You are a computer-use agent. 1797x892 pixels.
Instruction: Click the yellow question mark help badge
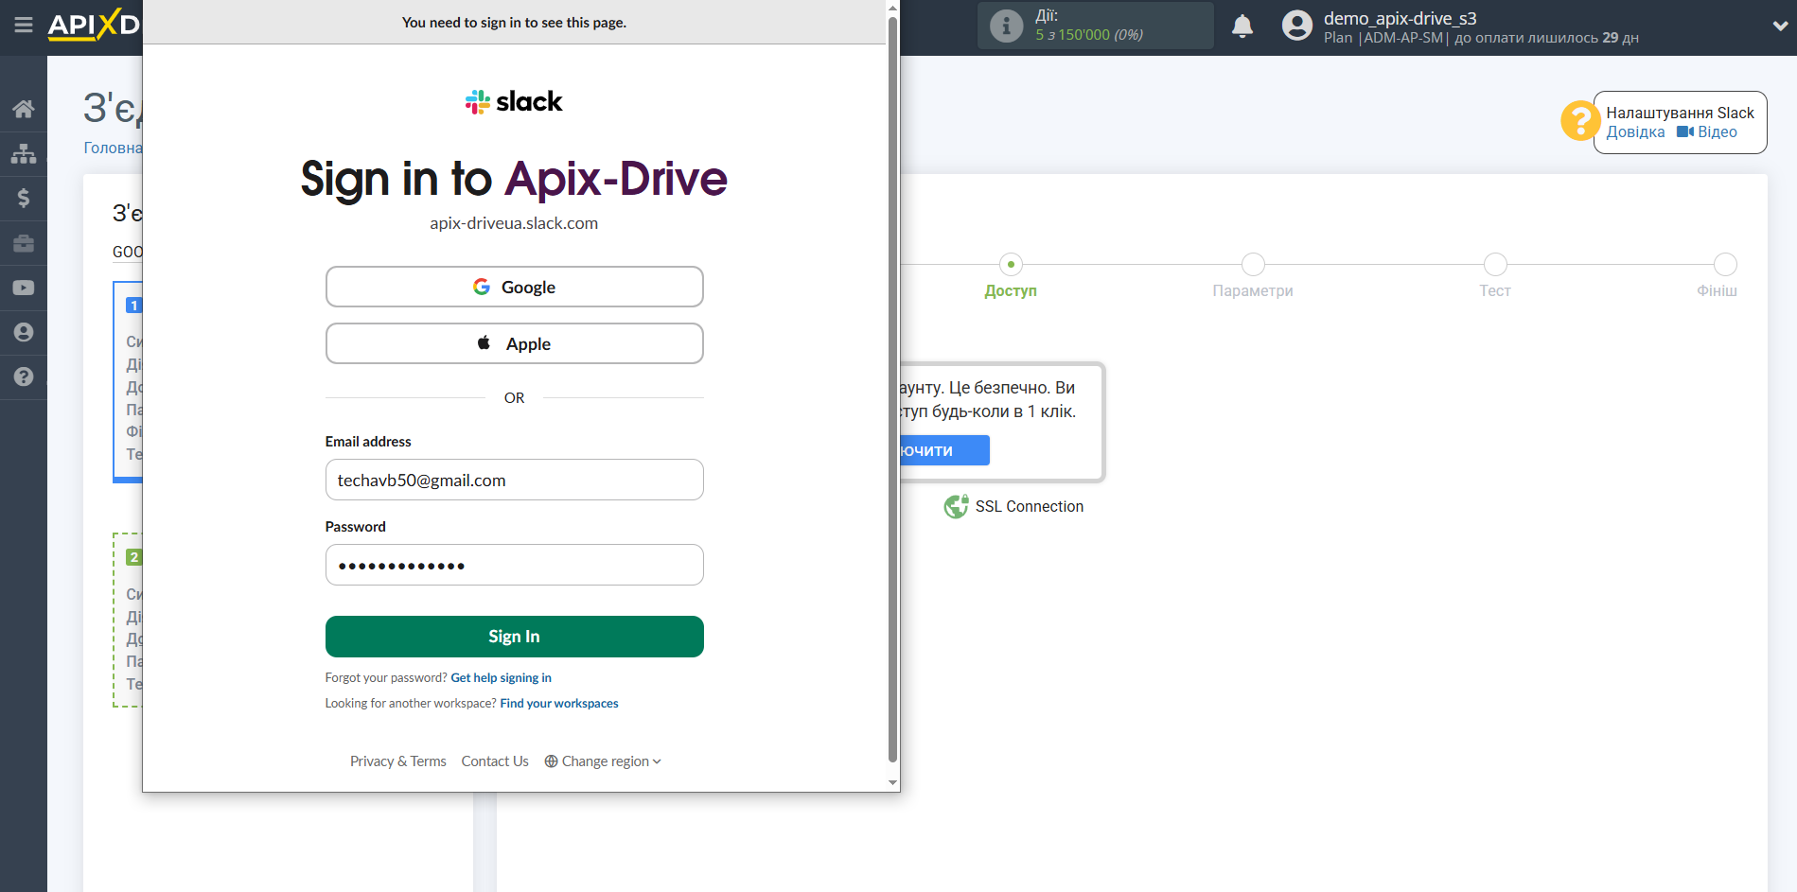point(1579,121)
